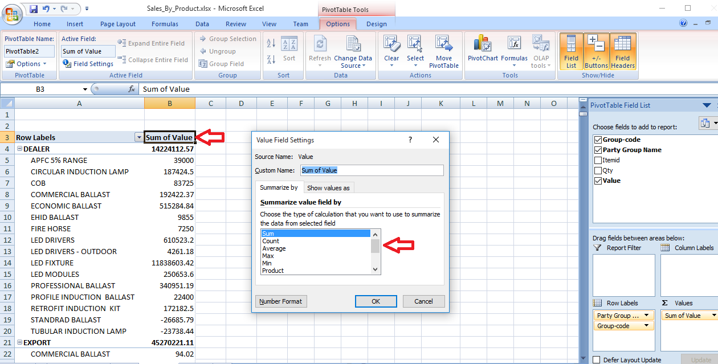Viewport: 718px width, 364px height.
Task: Open the Page Layout tab
Action: pyautogui.click(x=118, y=24)
